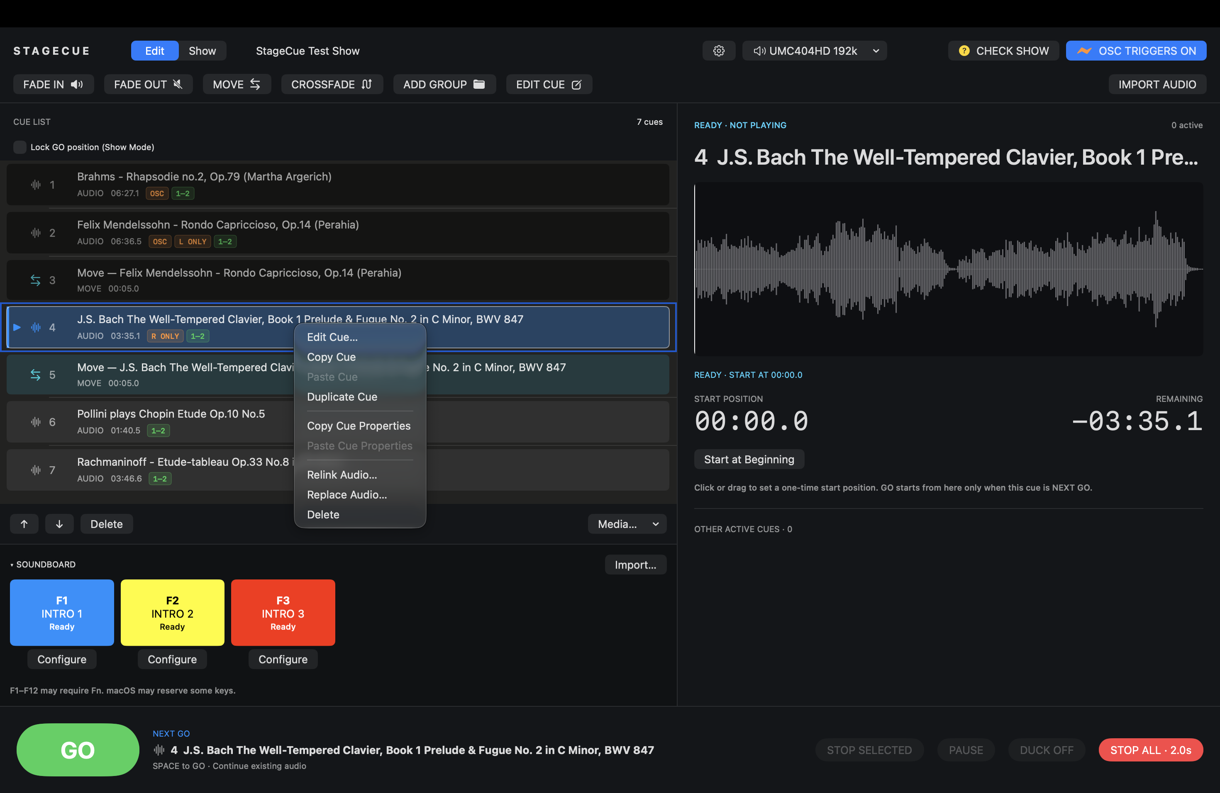
Task: Trigger the blue F1 INTRO 1 pad
Action: [x=62, y=613]
